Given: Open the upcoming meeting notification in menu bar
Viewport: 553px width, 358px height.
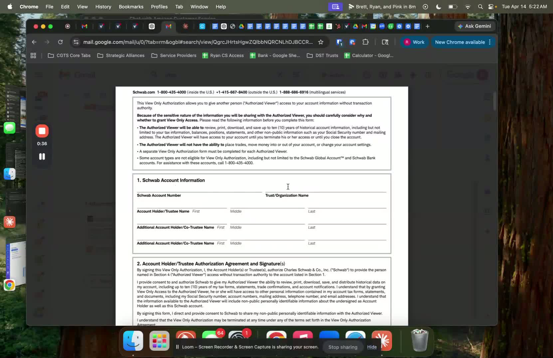Looking at the screenshot, I should pos(382,7).
